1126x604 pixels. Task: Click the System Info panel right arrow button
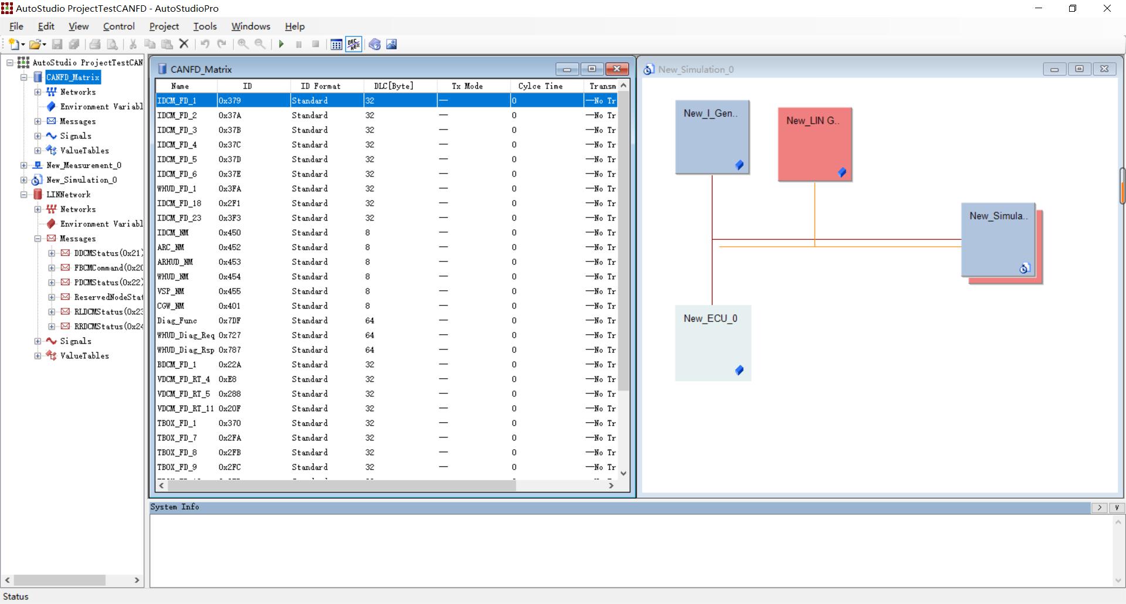pyautogui.click(x=1099, y=508)
